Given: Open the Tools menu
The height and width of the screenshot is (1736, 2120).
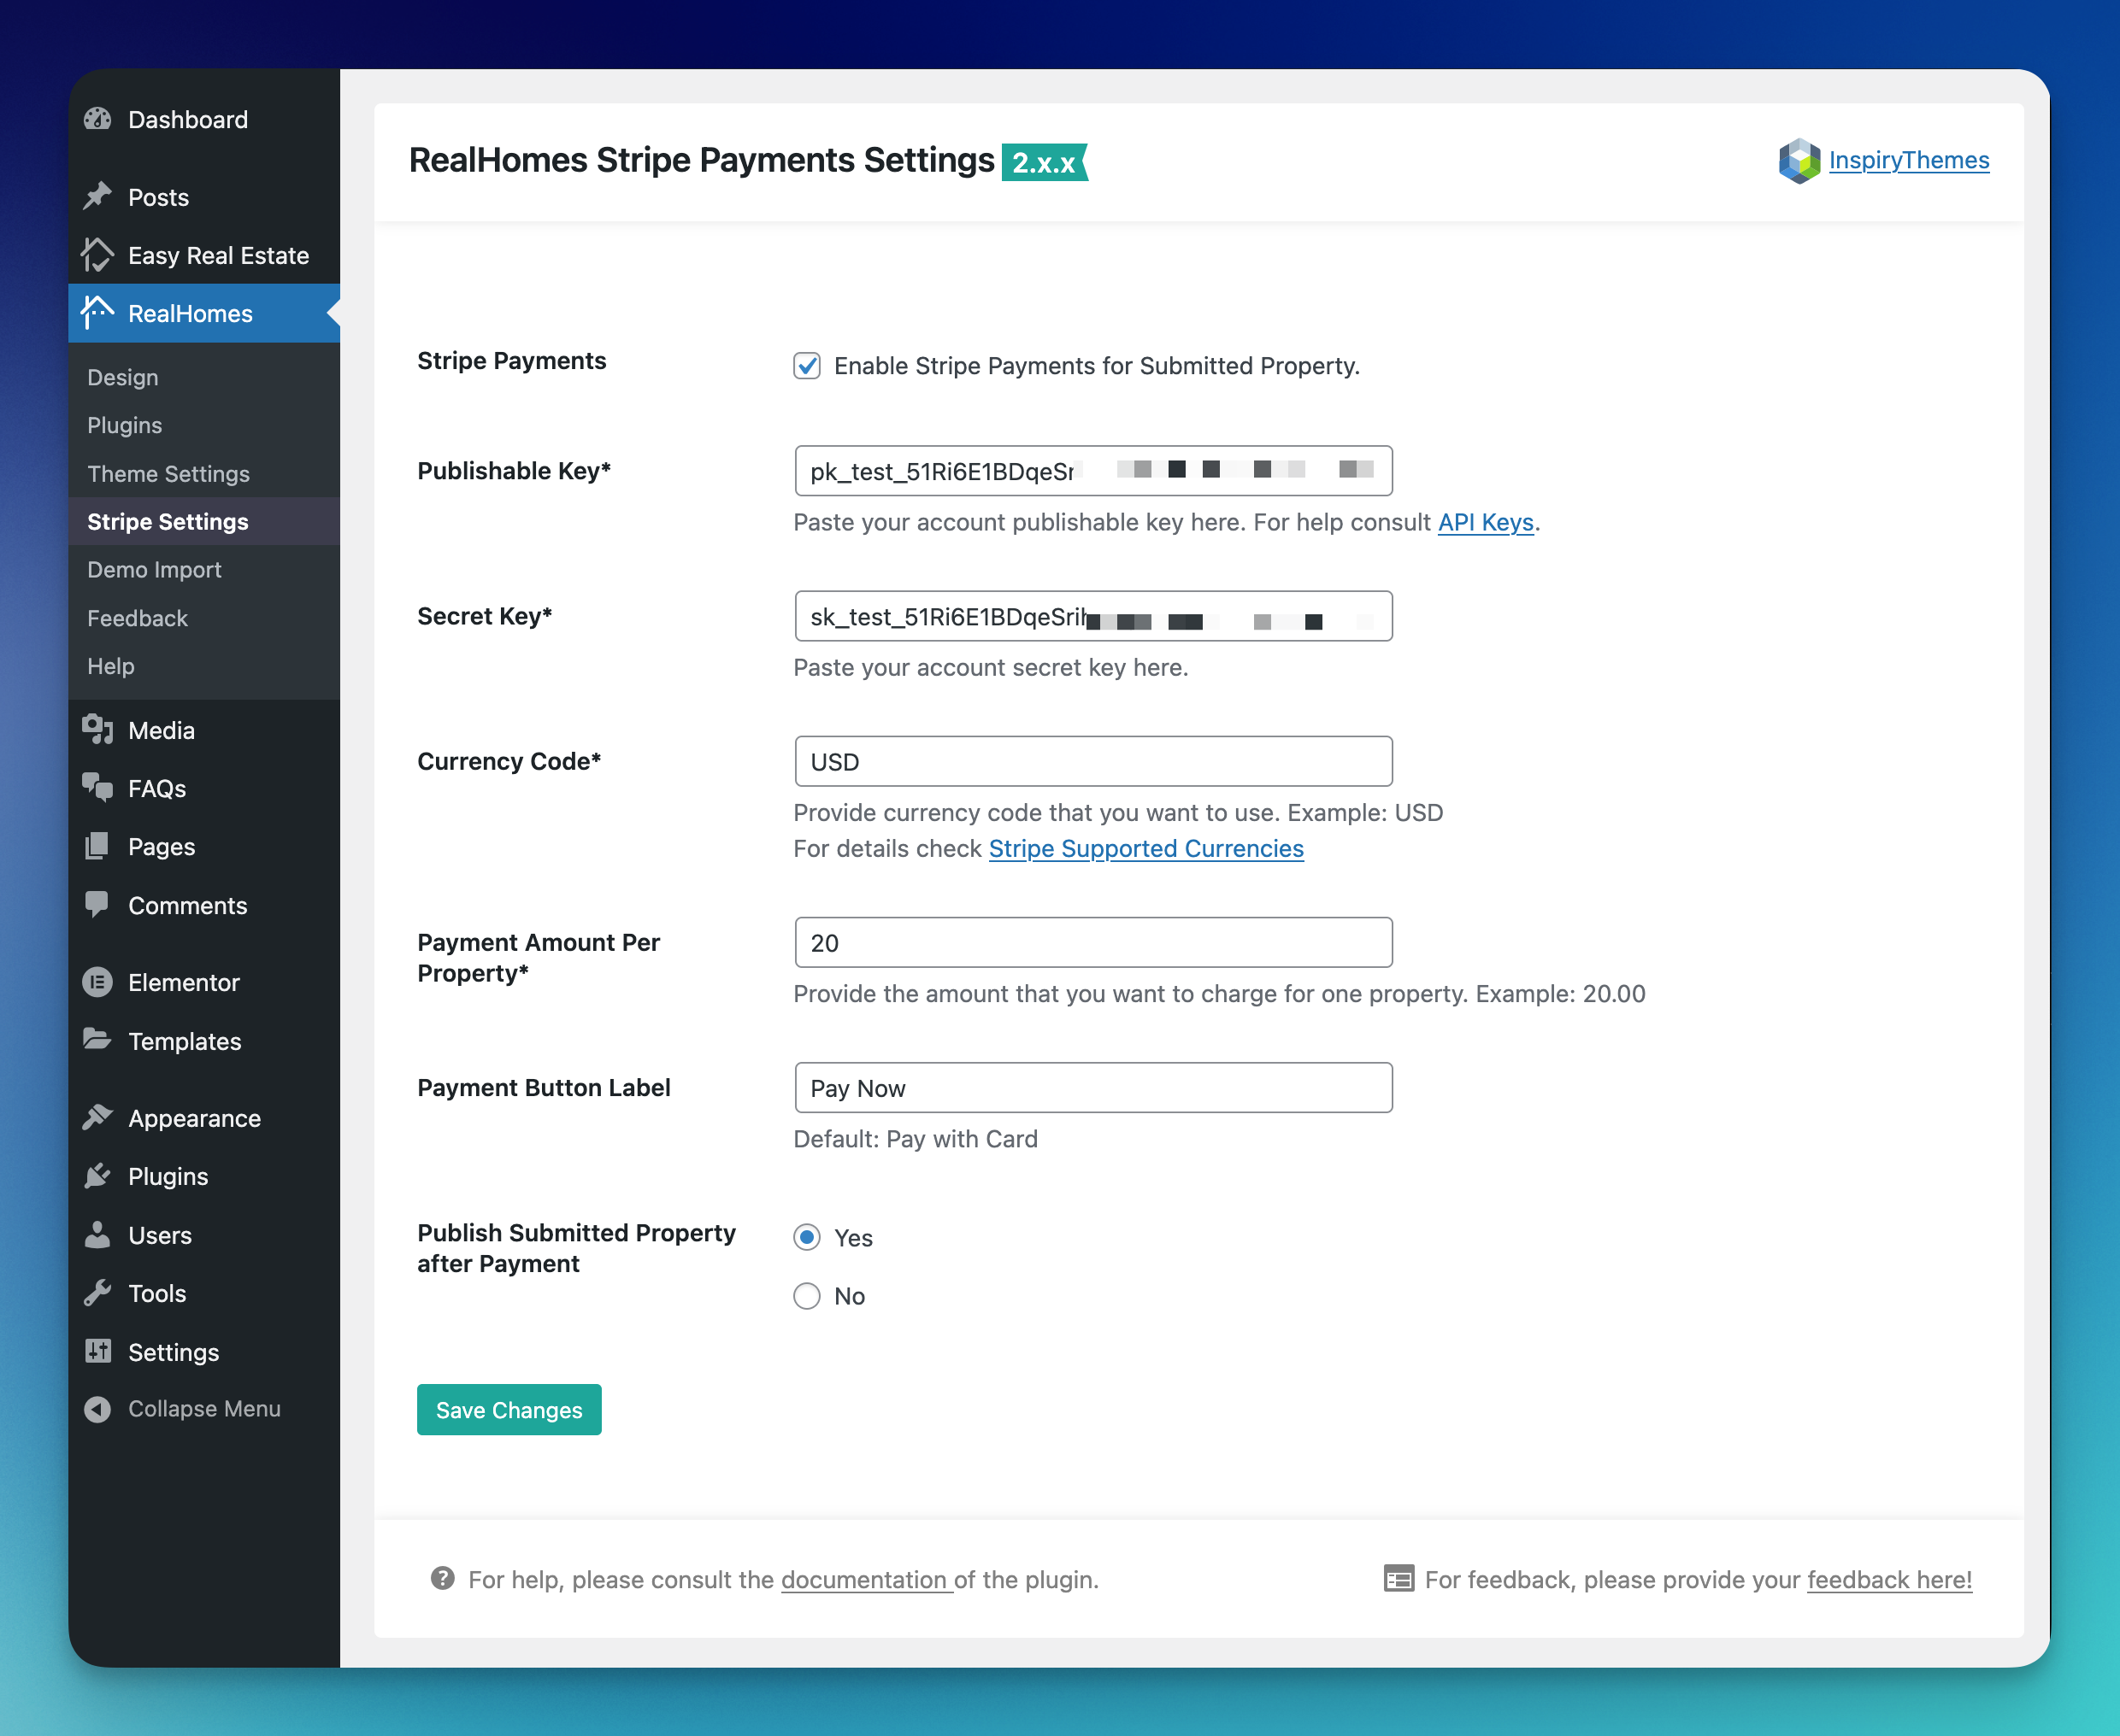Looking at the screenshot, I should tap(204, 1293).
